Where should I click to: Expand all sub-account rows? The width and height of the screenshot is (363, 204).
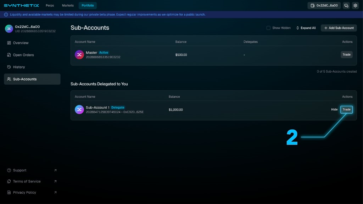306,28
